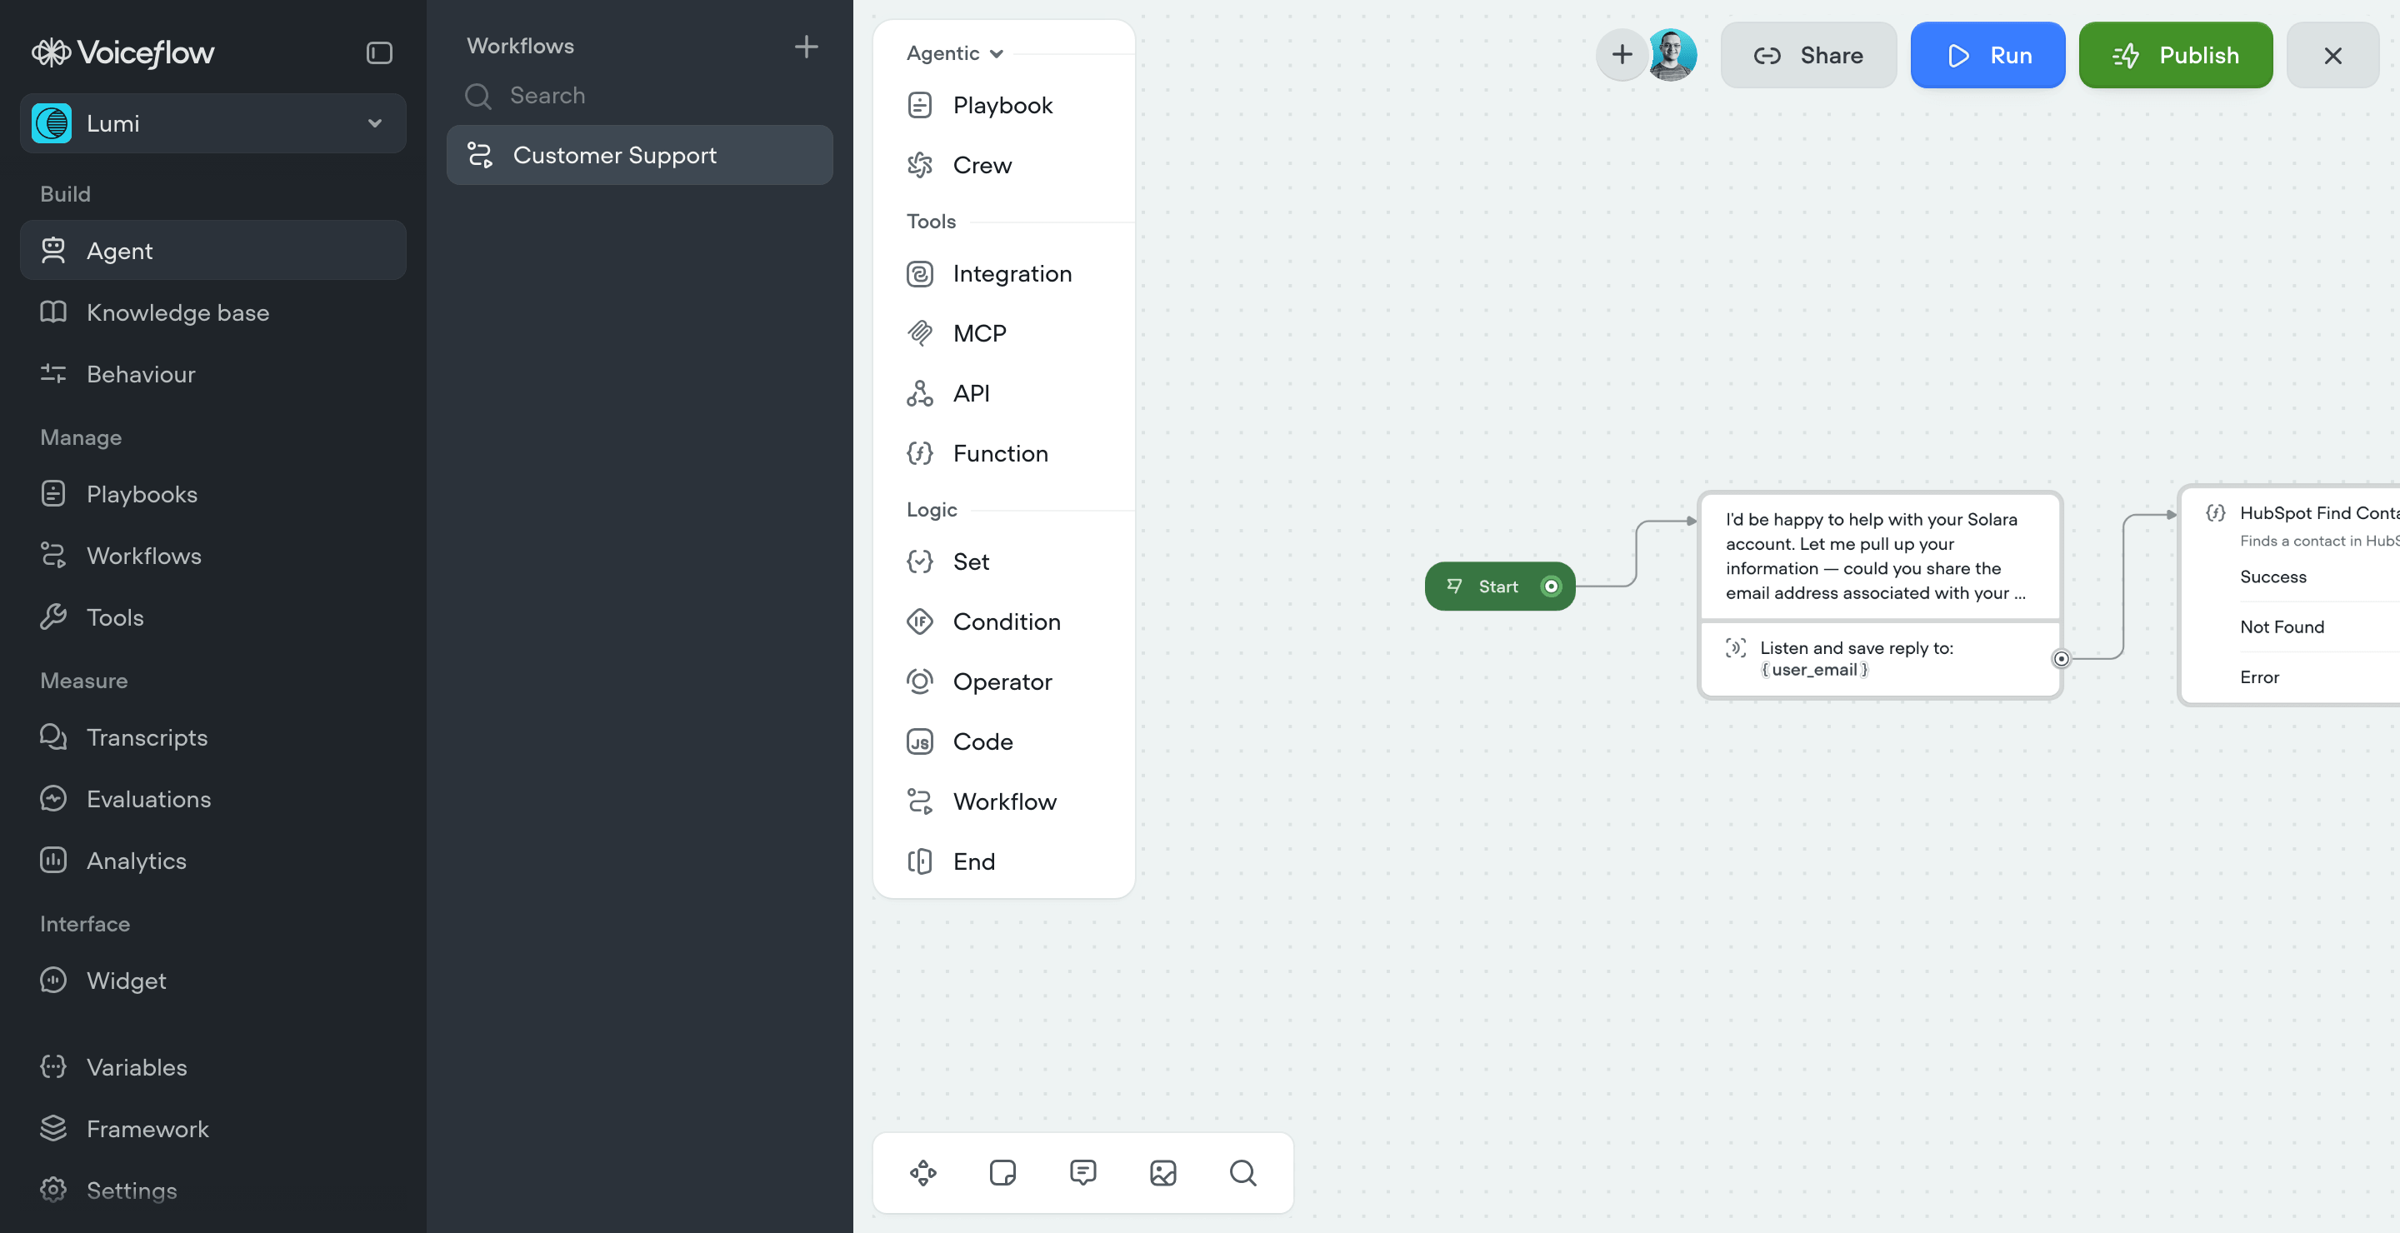Image resolution: width=2400 pixels, height=1233 pixels.
Task: Click the Listen step output port
Action: tap(2061, 658)
